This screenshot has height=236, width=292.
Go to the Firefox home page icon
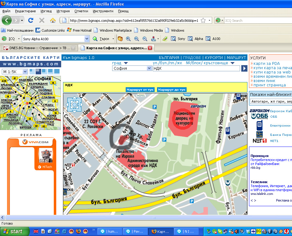tap(53, 20)
